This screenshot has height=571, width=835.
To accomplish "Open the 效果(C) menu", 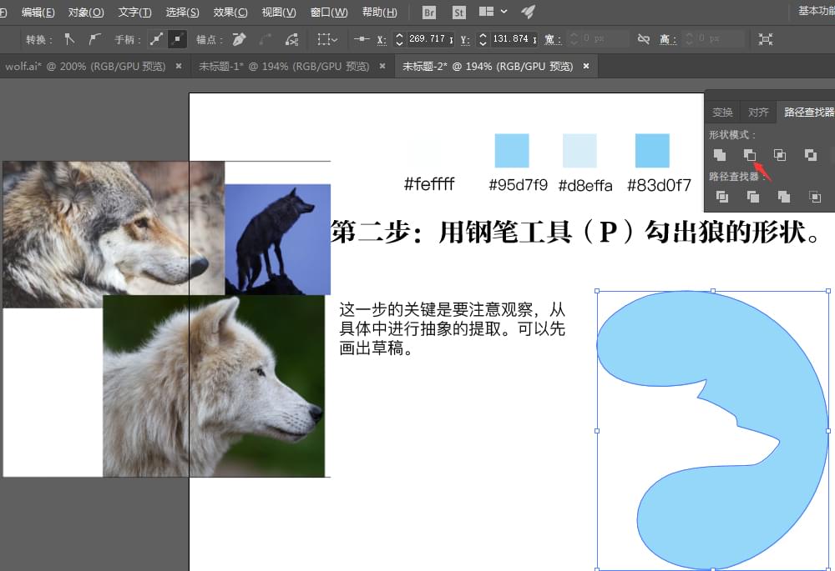I will 230,12.
